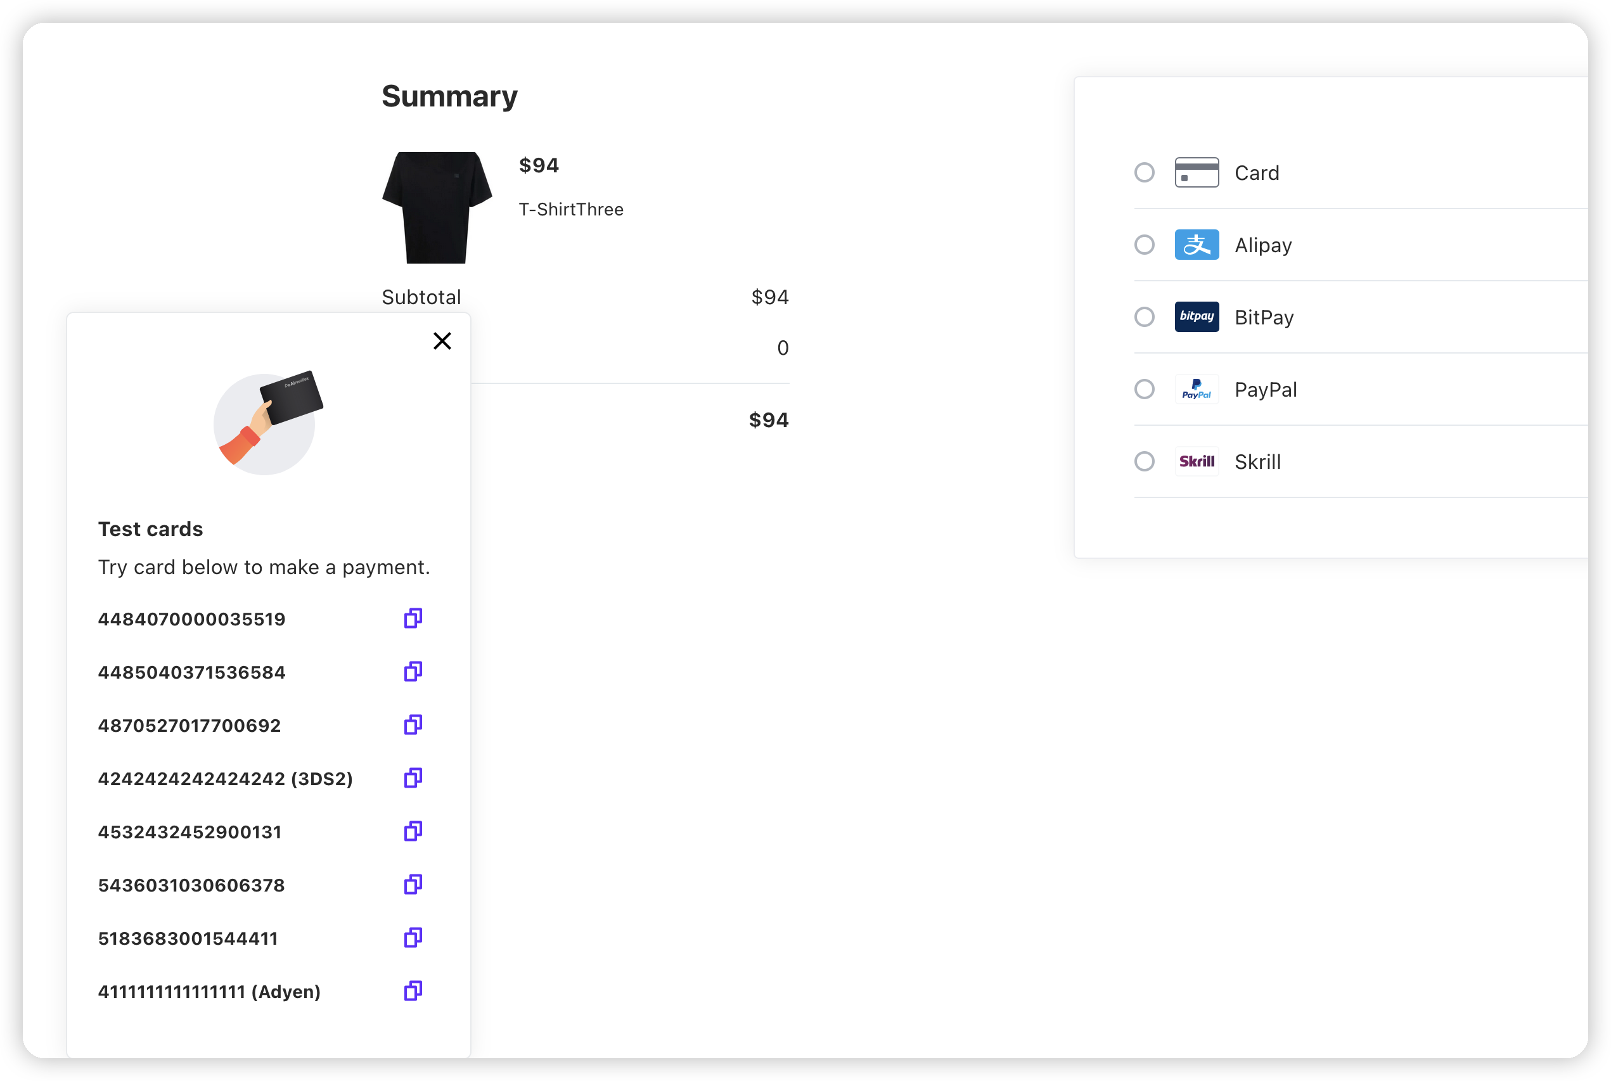Click the Alipay payment label
The height and width of the screenshot is (1081, 1611).
click(x=1263, y=245)
